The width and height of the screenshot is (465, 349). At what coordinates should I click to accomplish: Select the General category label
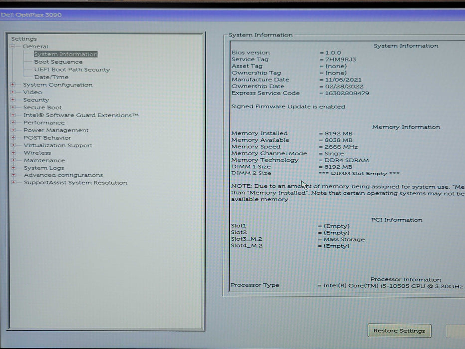(x=35, y=46)
